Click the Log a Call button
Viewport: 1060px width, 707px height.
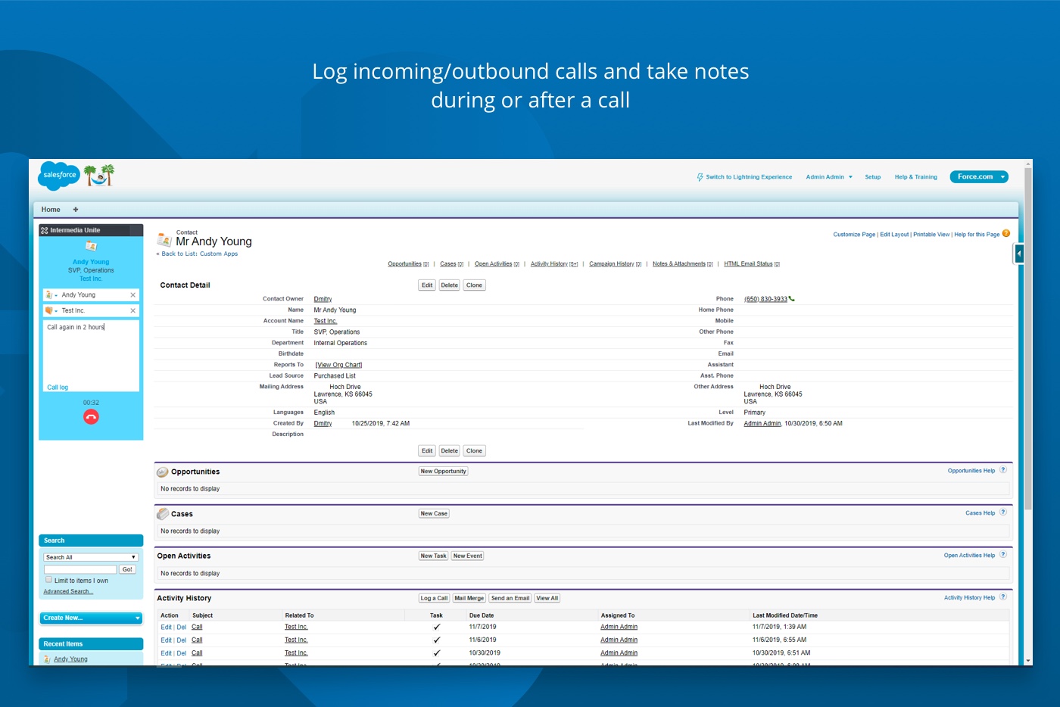(x=435, y=598)
